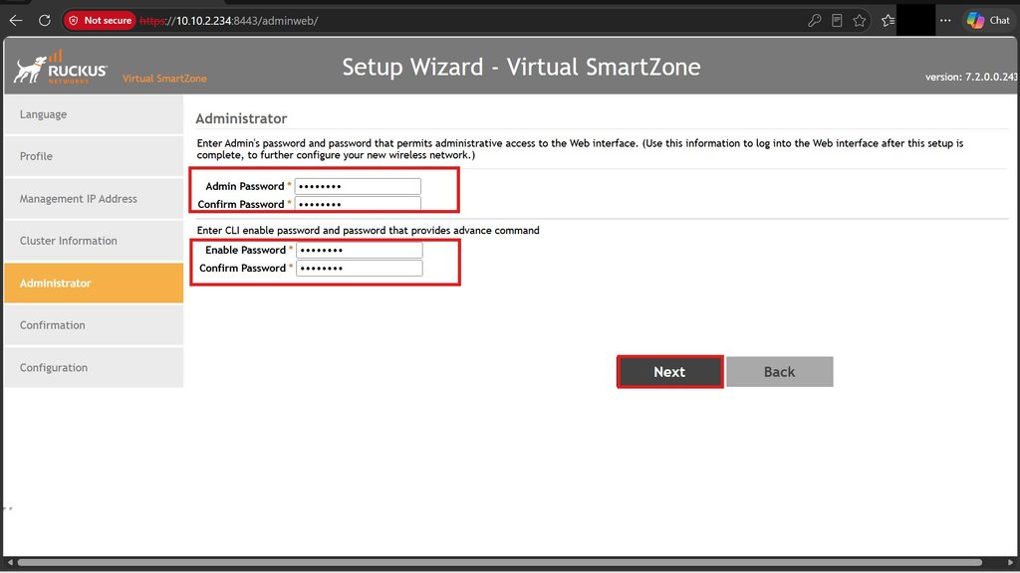Screen dimensions: 1020x573
Task: Open the Language step in sidebar
Action: click(94, 114)
